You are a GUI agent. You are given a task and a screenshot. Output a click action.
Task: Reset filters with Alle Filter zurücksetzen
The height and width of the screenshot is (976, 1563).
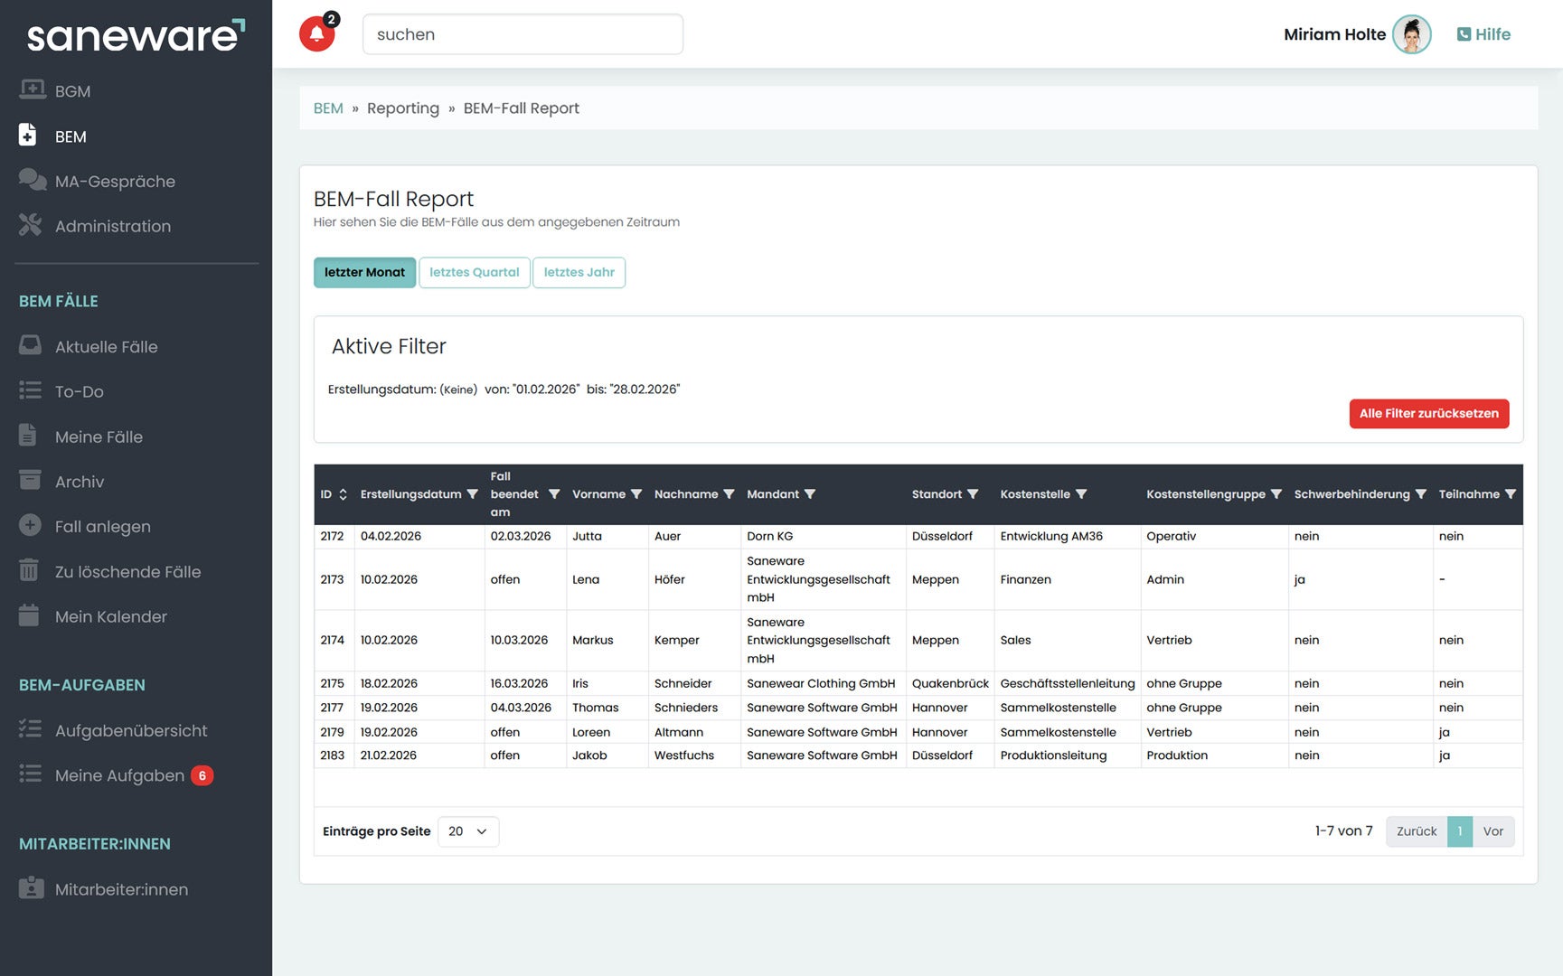(x=1428, y=413)
